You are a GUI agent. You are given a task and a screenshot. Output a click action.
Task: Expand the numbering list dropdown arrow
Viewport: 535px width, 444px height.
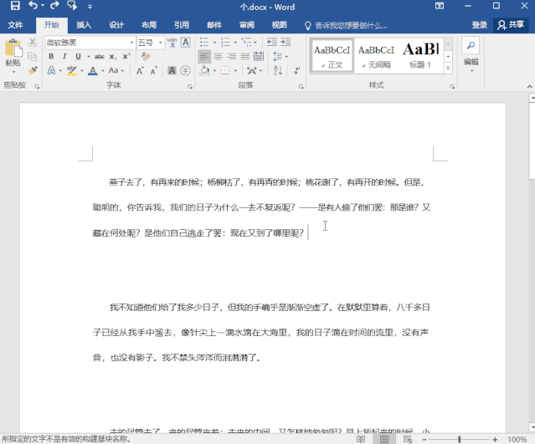click(x=235, y=43)
